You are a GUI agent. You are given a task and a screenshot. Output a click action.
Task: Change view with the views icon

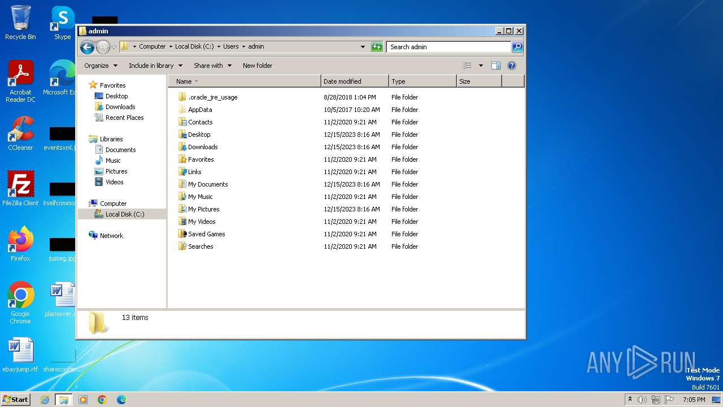pos(467,66)
